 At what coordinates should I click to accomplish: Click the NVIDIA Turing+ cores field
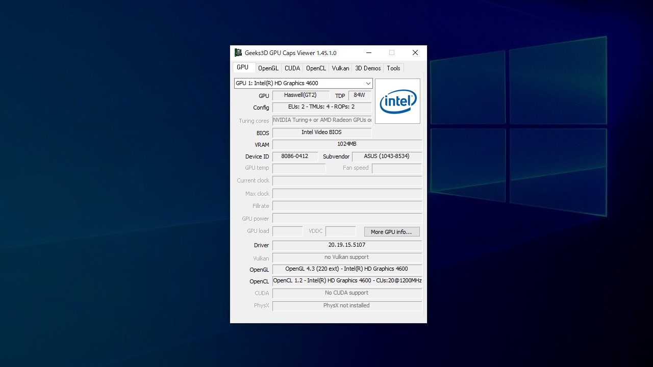322,120
